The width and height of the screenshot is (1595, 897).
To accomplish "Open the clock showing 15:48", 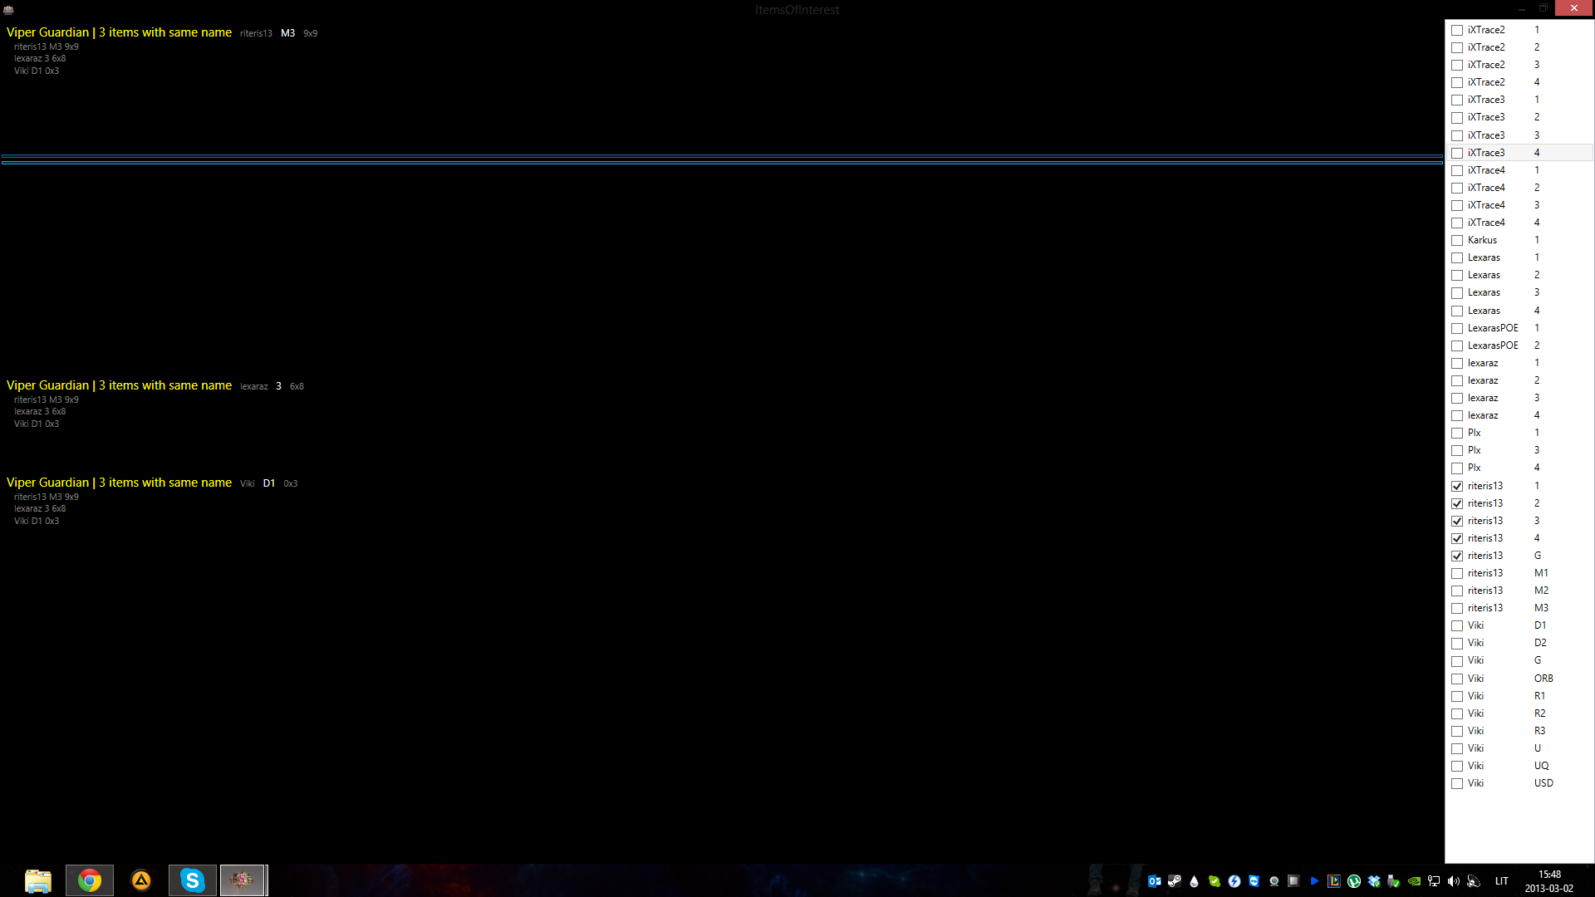I will tap(1549, 881).
